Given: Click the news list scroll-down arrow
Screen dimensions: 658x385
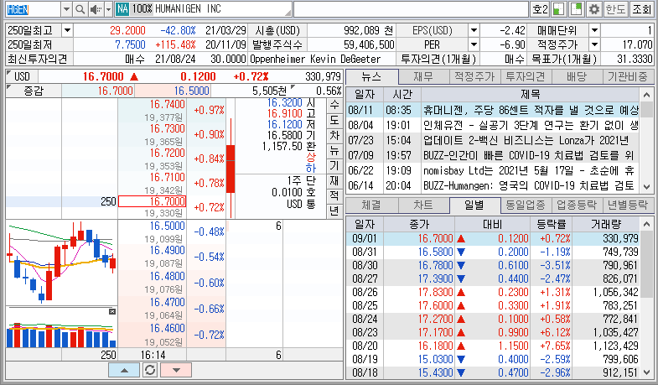Looking at the screenshot, I should 646,187.
